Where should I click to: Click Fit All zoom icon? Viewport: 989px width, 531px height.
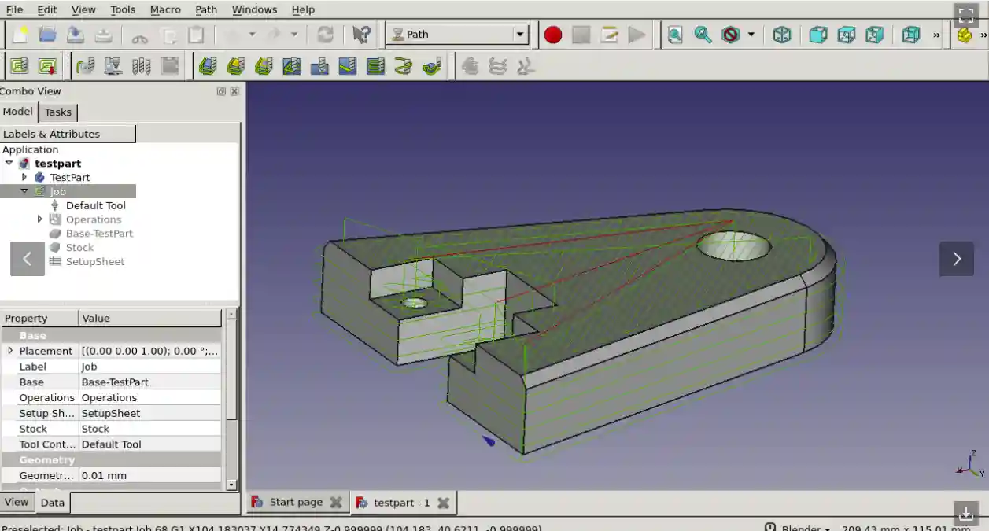pyautogui.click(x=674, y=35)
